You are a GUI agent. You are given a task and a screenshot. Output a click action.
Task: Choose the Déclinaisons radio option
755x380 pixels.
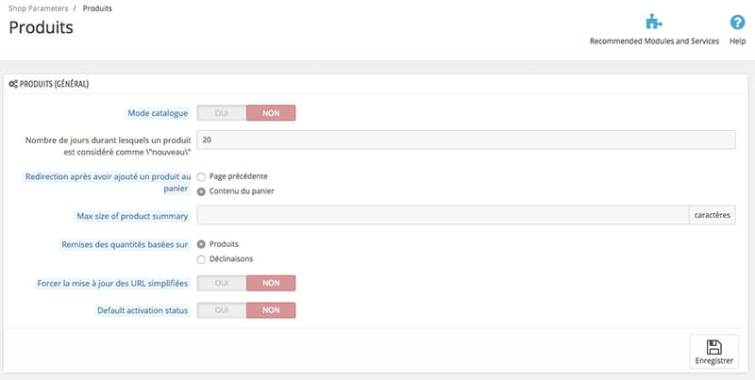pos(202,259)
